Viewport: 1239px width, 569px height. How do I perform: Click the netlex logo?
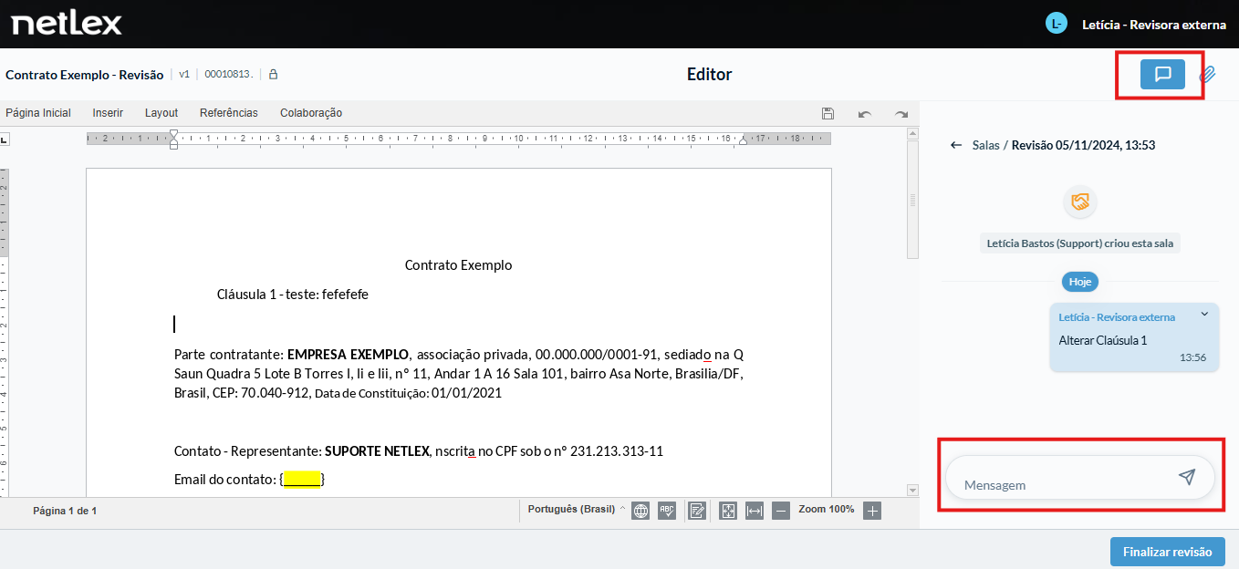(66, 24)
